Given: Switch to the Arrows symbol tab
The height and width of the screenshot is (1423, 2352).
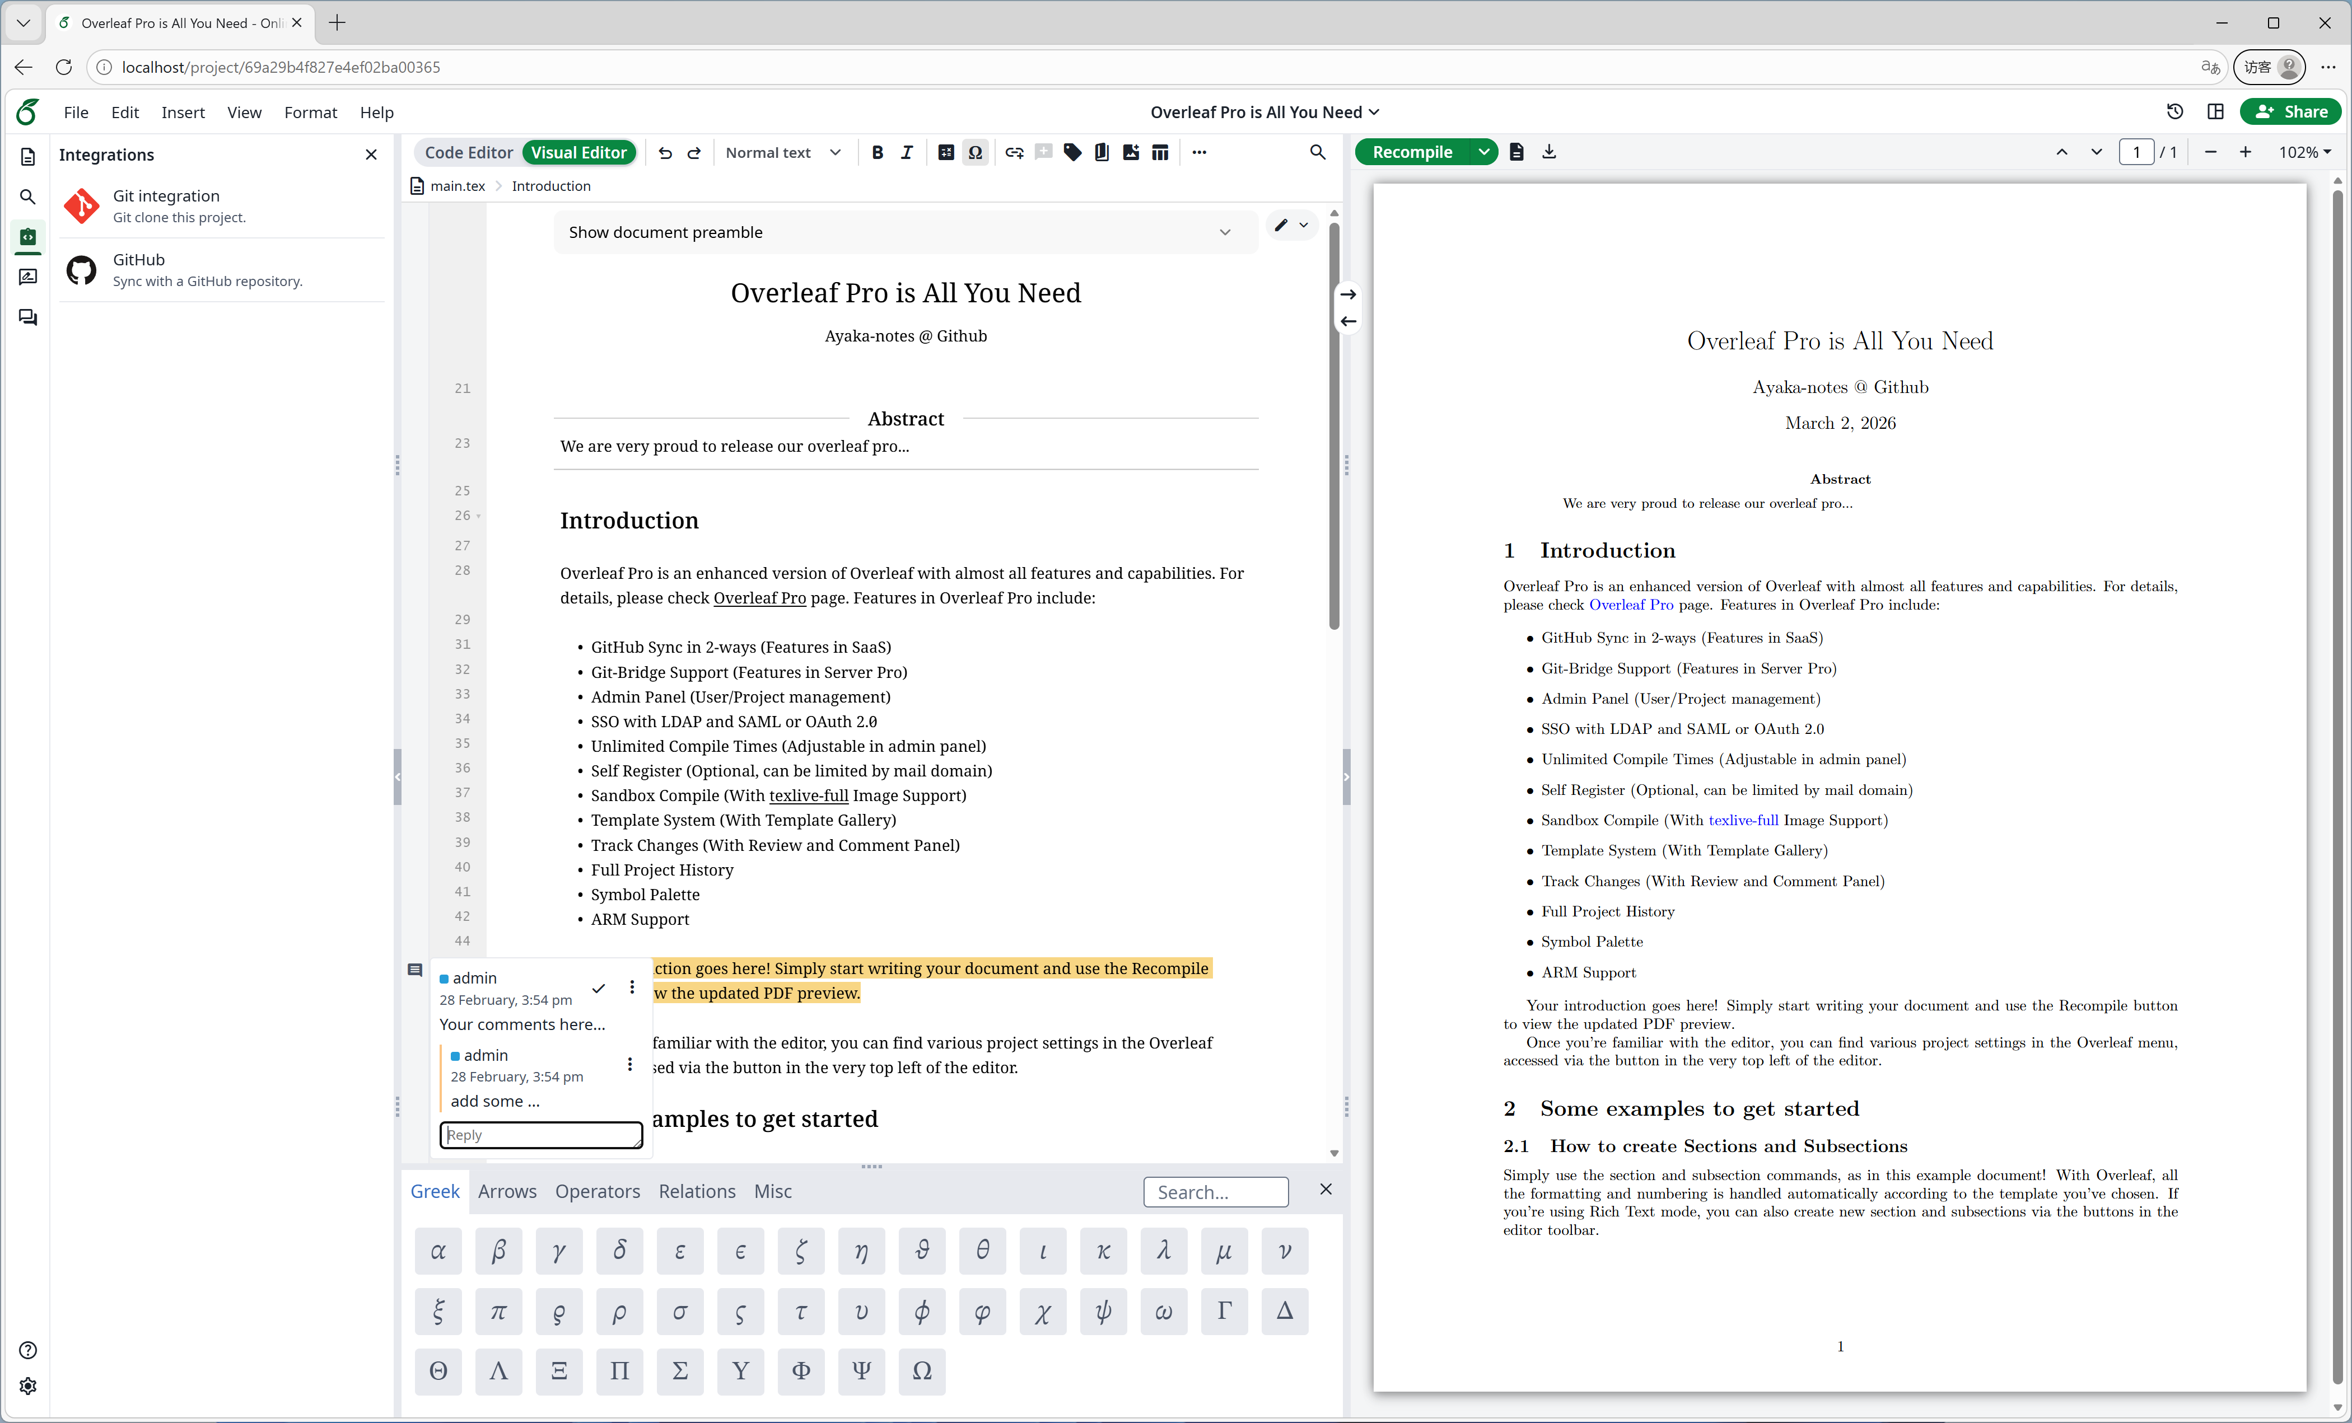Looking at the screenshot, I should coord(507,1191).
